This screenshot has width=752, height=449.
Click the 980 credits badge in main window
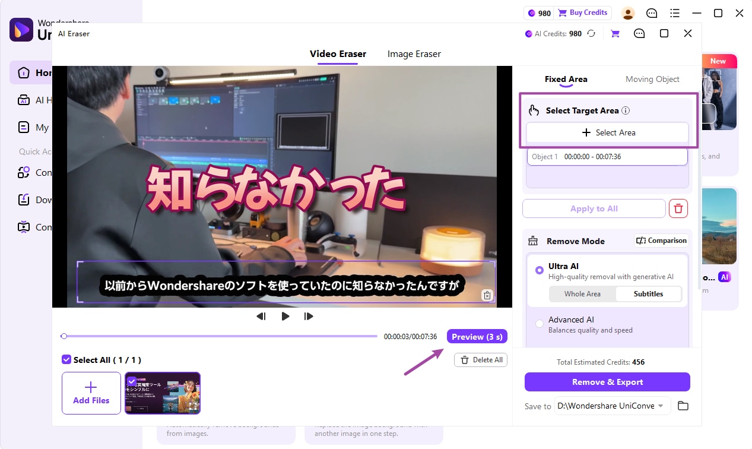coord(540,13)
